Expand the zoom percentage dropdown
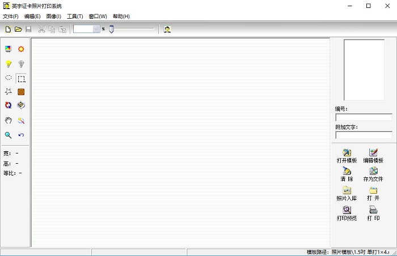Screen dimensions: 397x256 97,29
